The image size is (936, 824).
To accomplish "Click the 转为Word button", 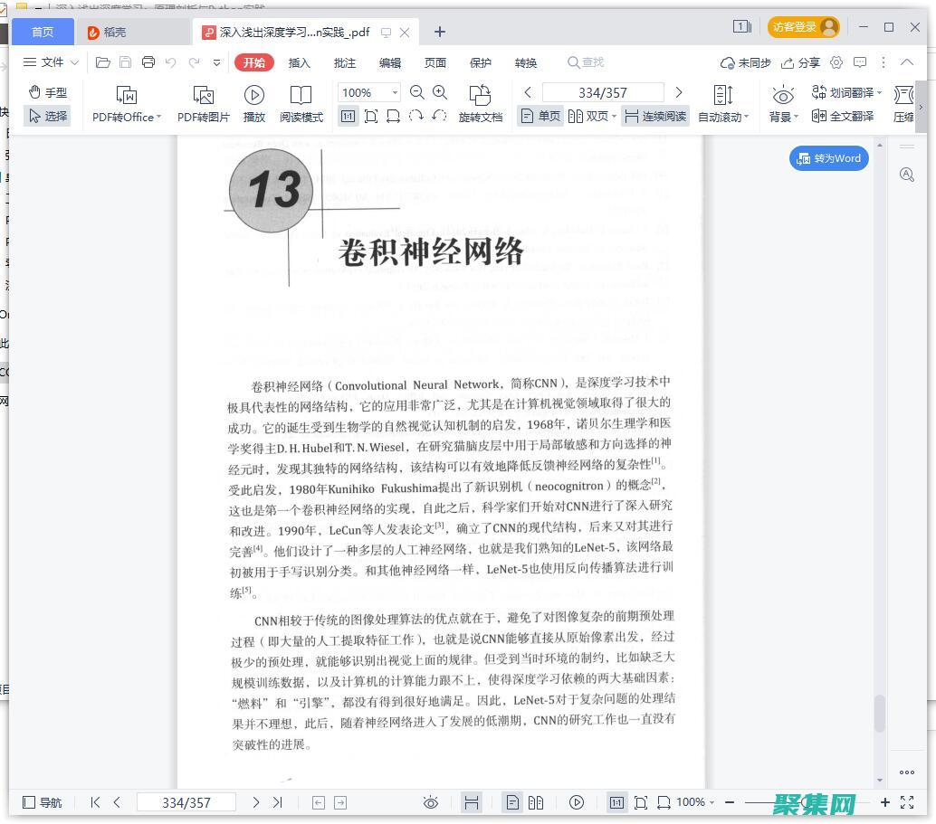I will click(827, 158).
